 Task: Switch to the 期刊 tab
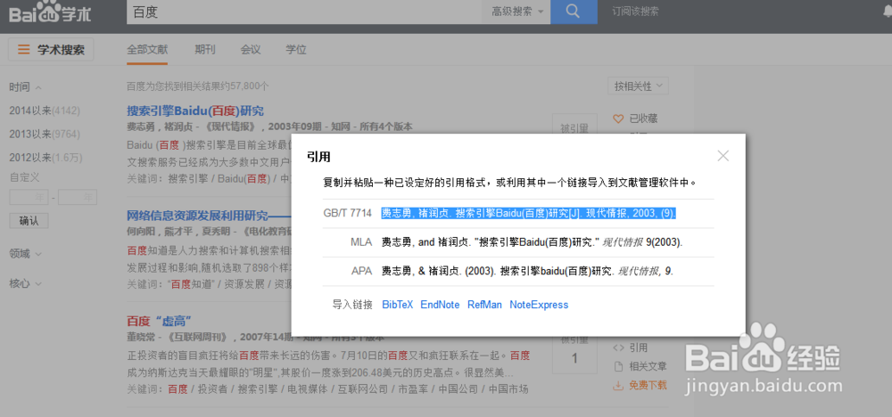click(x=205, y=49)
